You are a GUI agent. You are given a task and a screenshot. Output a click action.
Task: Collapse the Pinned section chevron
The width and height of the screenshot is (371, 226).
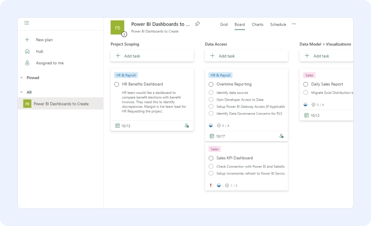point(22,78)
